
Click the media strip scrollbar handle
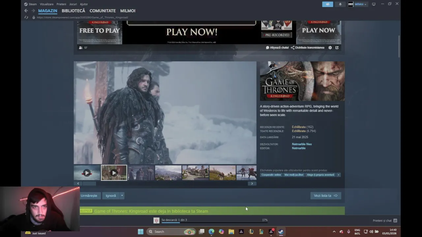[x=89, y=184]
